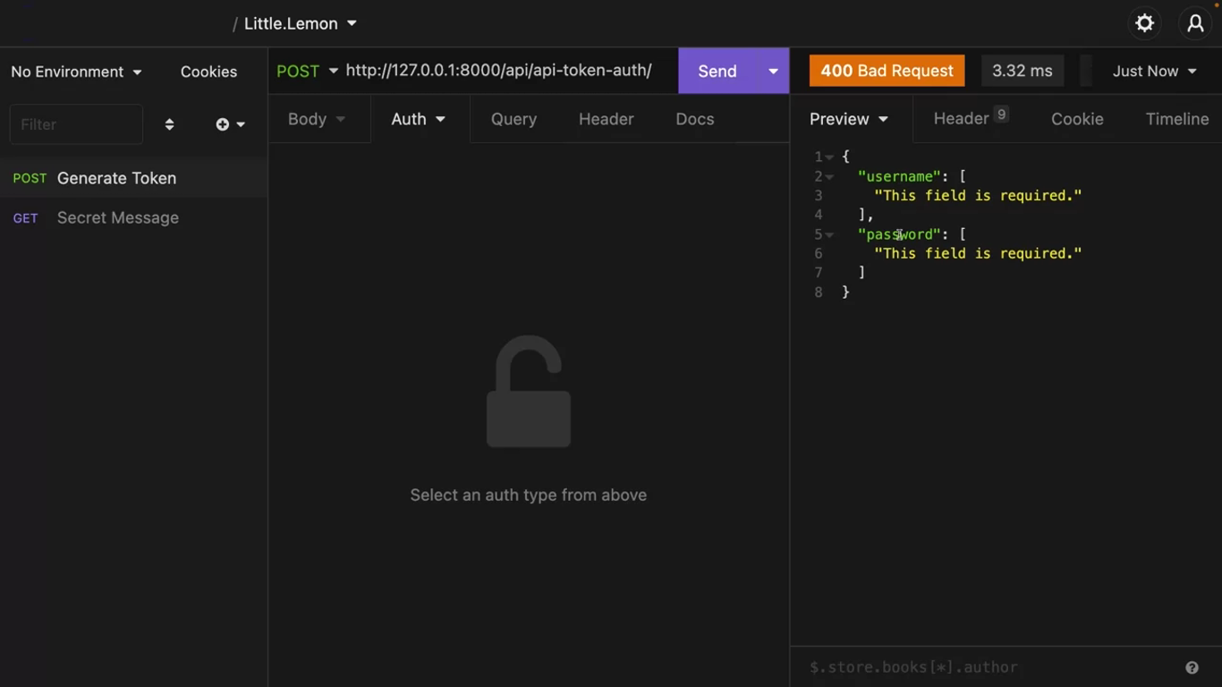1222x687 pixels.
Task: Collapse the username array fold arrow
Action: pyautogui.click(x=830, y=177)
